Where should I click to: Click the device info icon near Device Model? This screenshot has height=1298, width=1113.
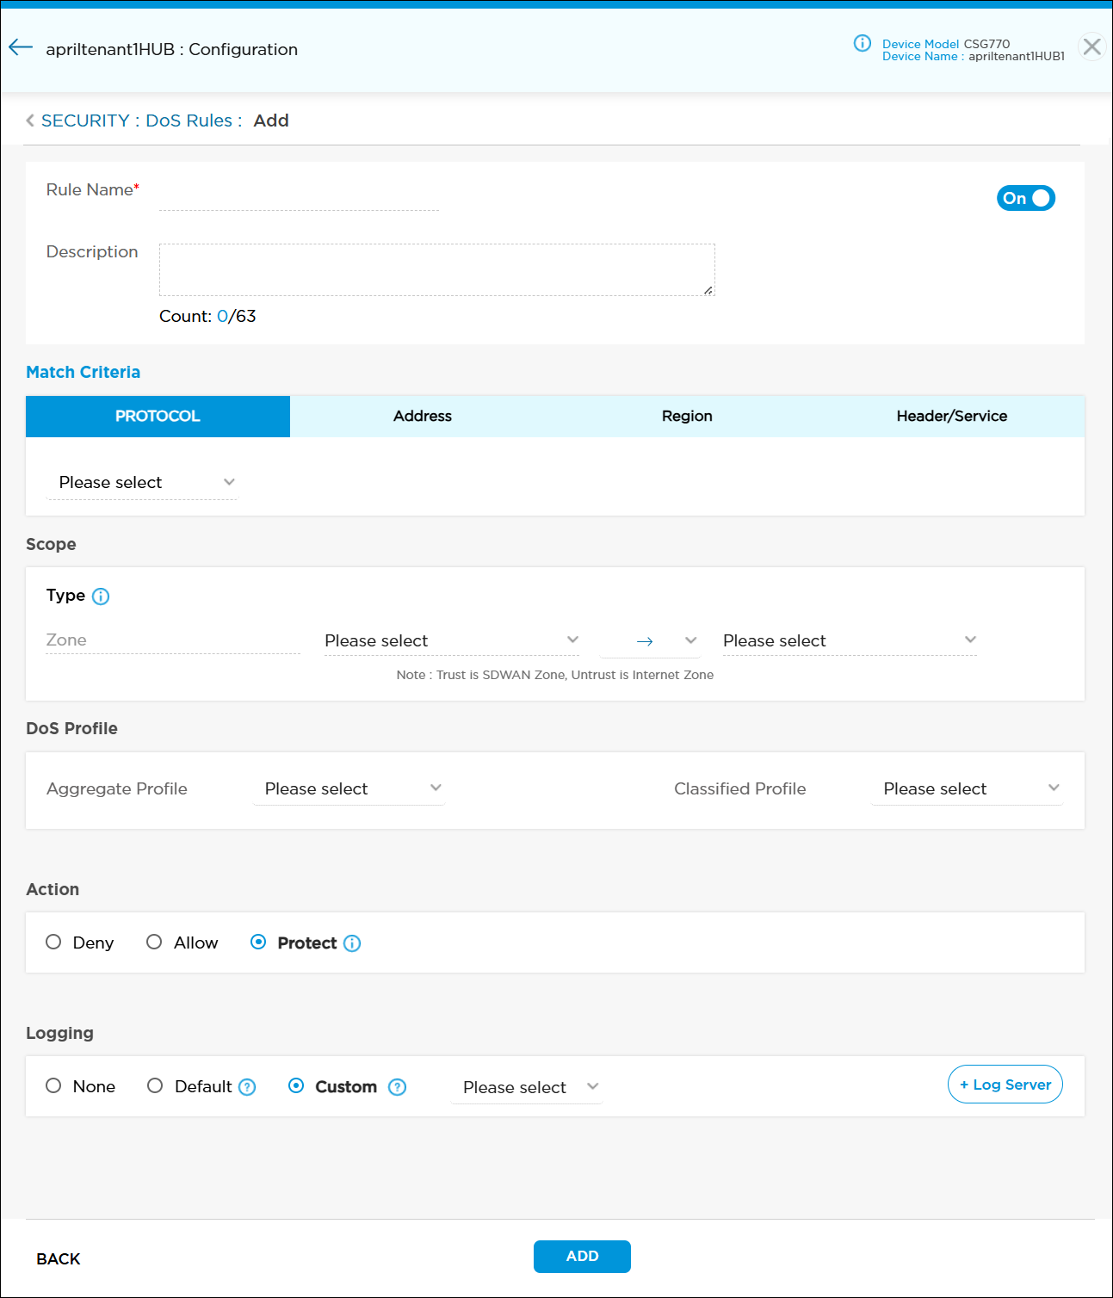[x=862, y=44]
